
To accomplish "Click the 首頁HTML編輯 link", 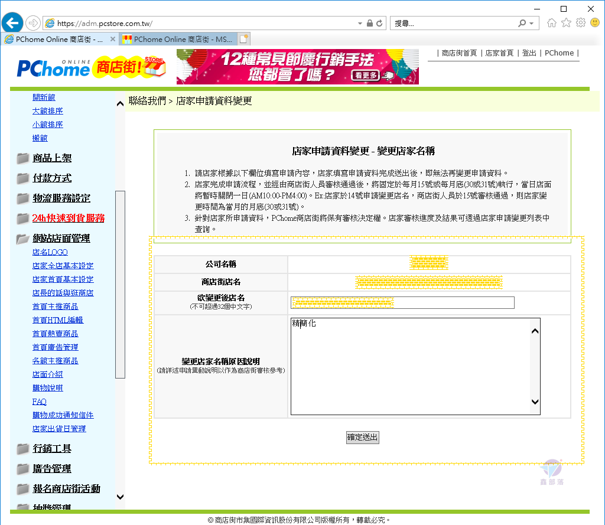I will [x=58, y=320].
